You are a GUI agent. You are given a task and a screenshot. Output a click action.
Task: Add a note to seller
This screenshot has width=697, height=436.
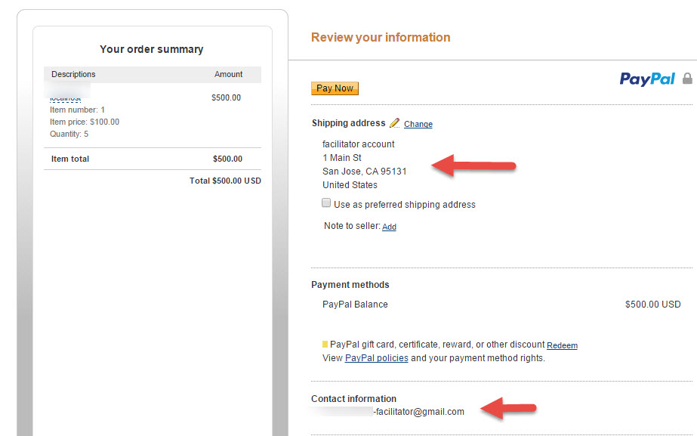click(x=389, y=226)
